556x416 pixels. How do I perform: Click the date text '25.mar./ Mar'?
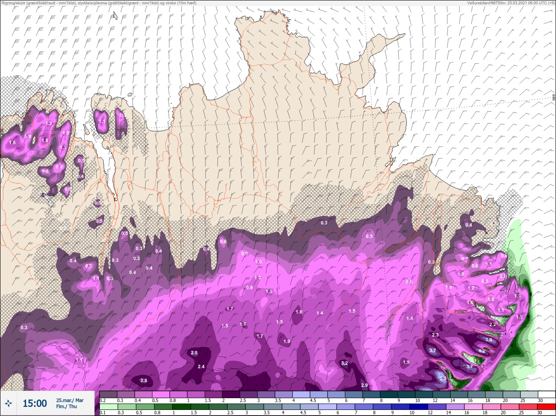coord(70,400)
